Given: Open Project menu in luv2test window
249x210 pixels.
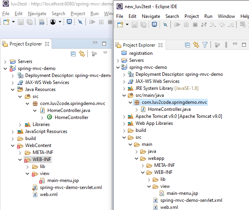Looking at the screenshot, I should 78,14.
